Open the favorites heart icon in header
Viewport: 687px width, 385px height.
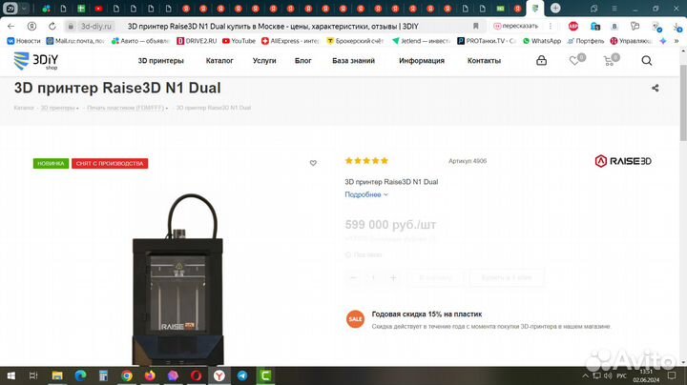coord(574,61)
